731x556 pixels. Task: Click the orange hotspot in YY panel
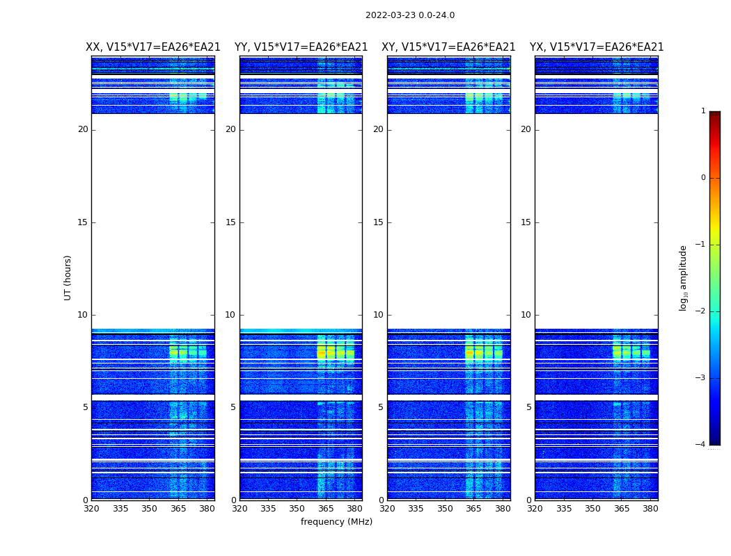click(321, 354)
